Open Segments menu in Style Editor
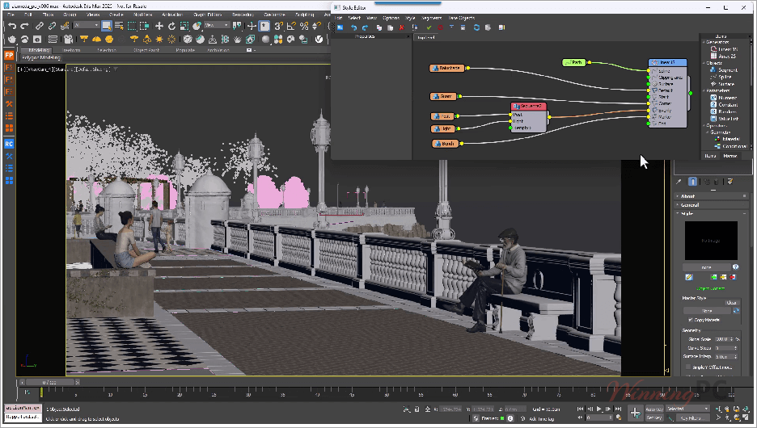 coord(431,18)
